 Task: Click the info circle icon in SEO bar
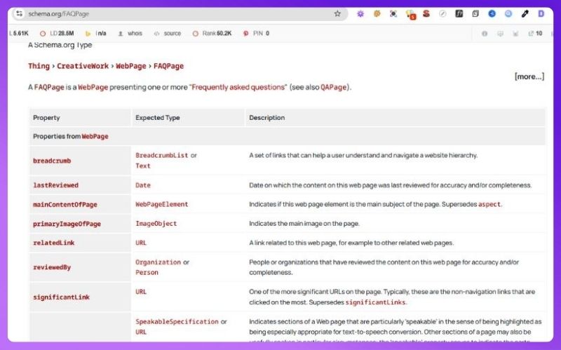tap(485, 33)
